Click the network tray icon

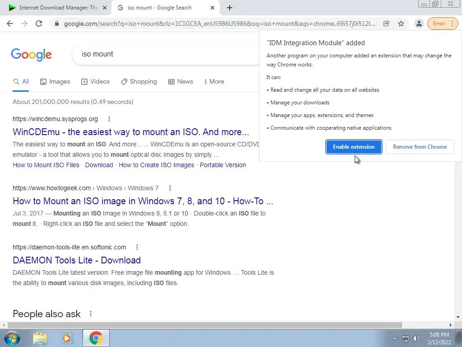(406, 338)
